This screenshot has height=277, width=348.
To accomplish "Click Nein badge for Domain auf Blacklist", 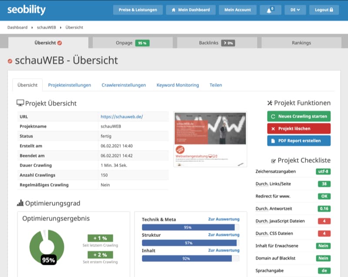I will [323, 258].
